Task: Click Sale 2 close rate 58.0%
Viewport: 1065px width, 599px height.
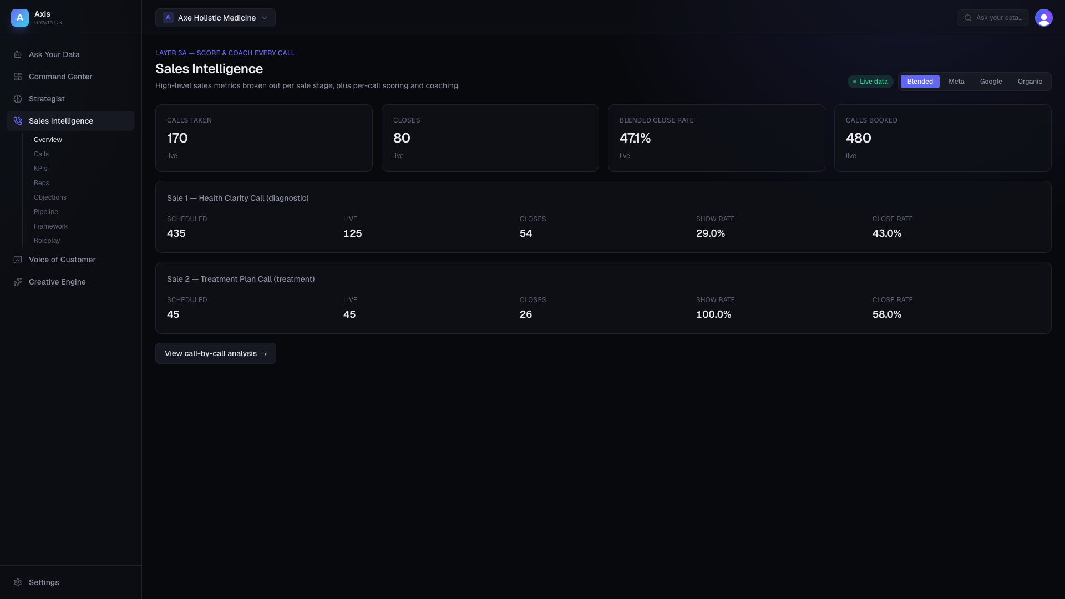Action: (x=887, y=314)
